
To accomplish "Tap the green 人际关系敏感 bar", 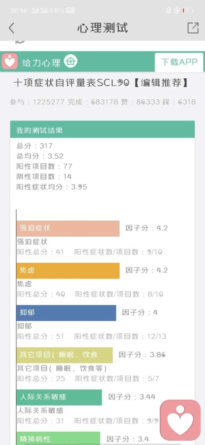I will 59,398.
